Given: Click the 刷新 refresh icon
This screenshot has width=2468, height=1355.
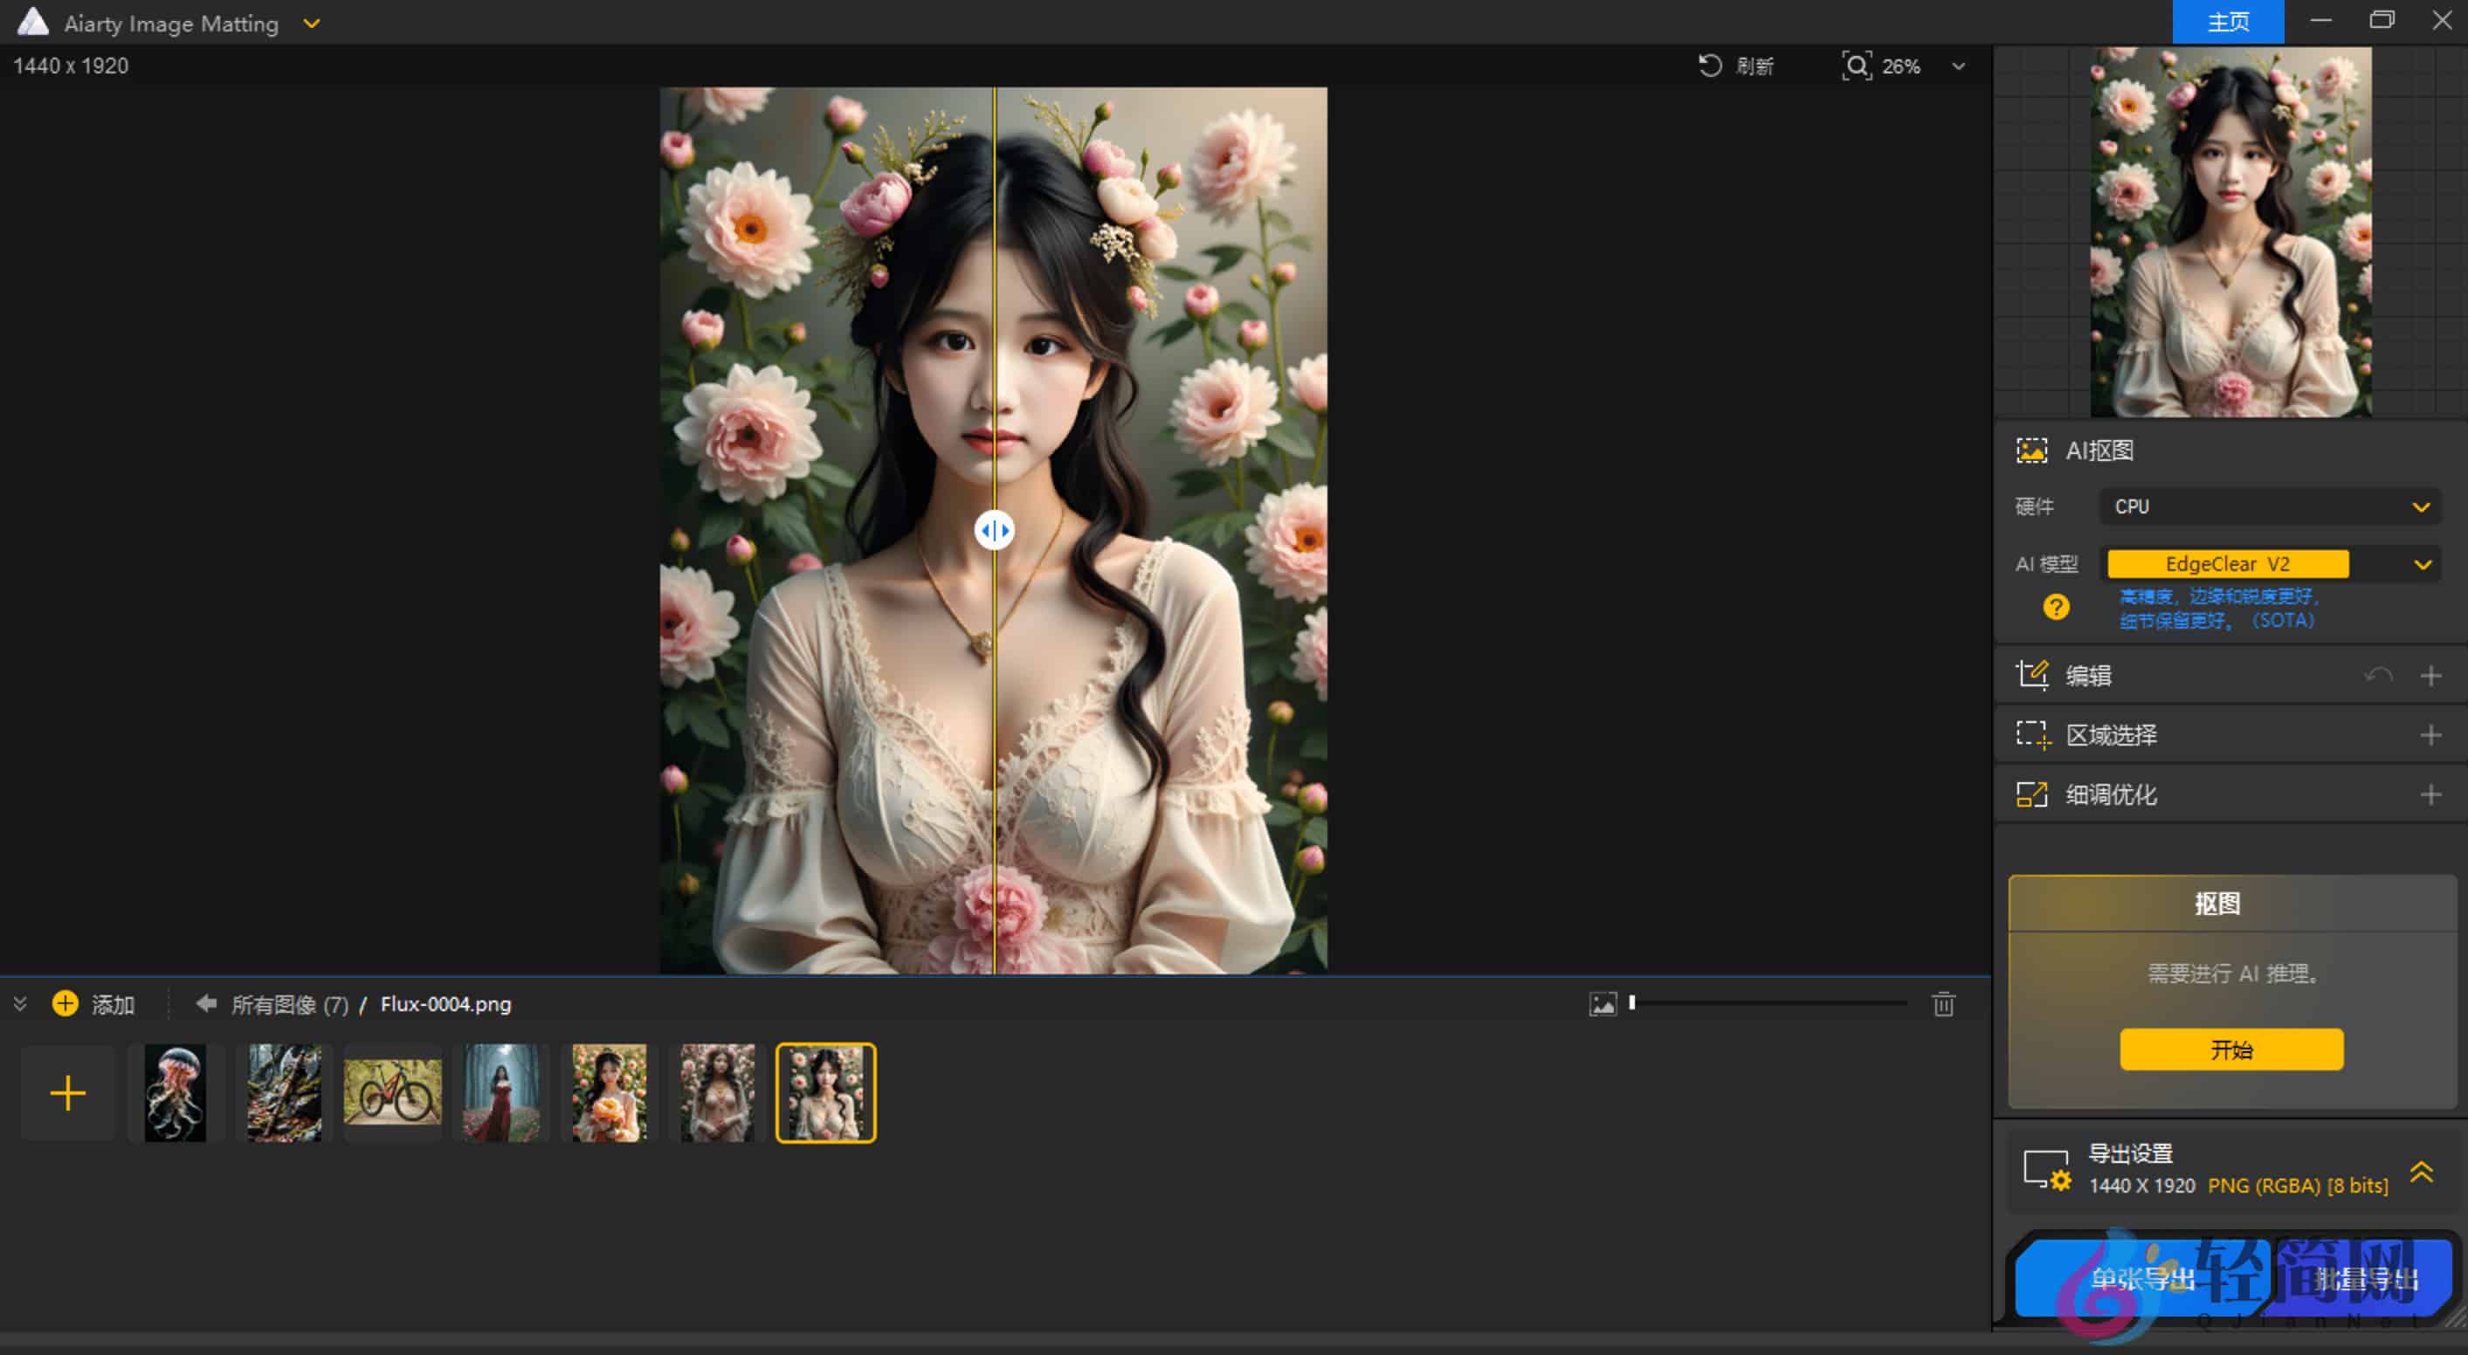Looking at the screenshot, I should pos(1710,65).
